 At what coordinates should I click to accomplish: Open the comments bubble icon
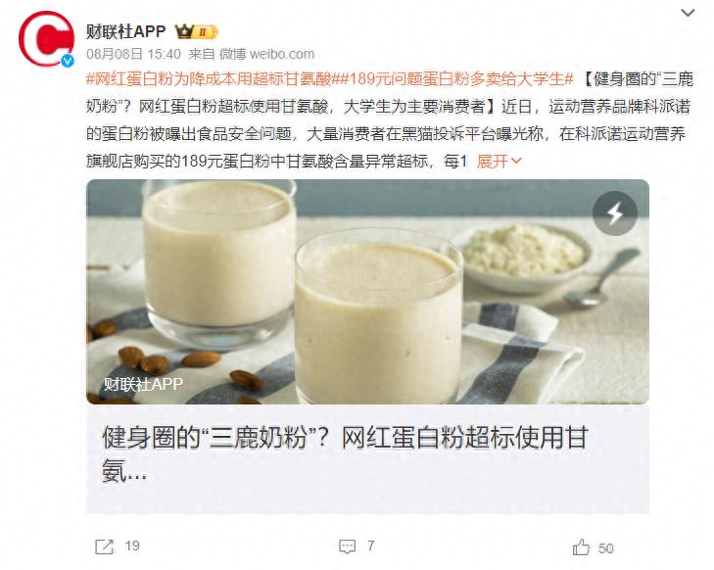(347, 546)
